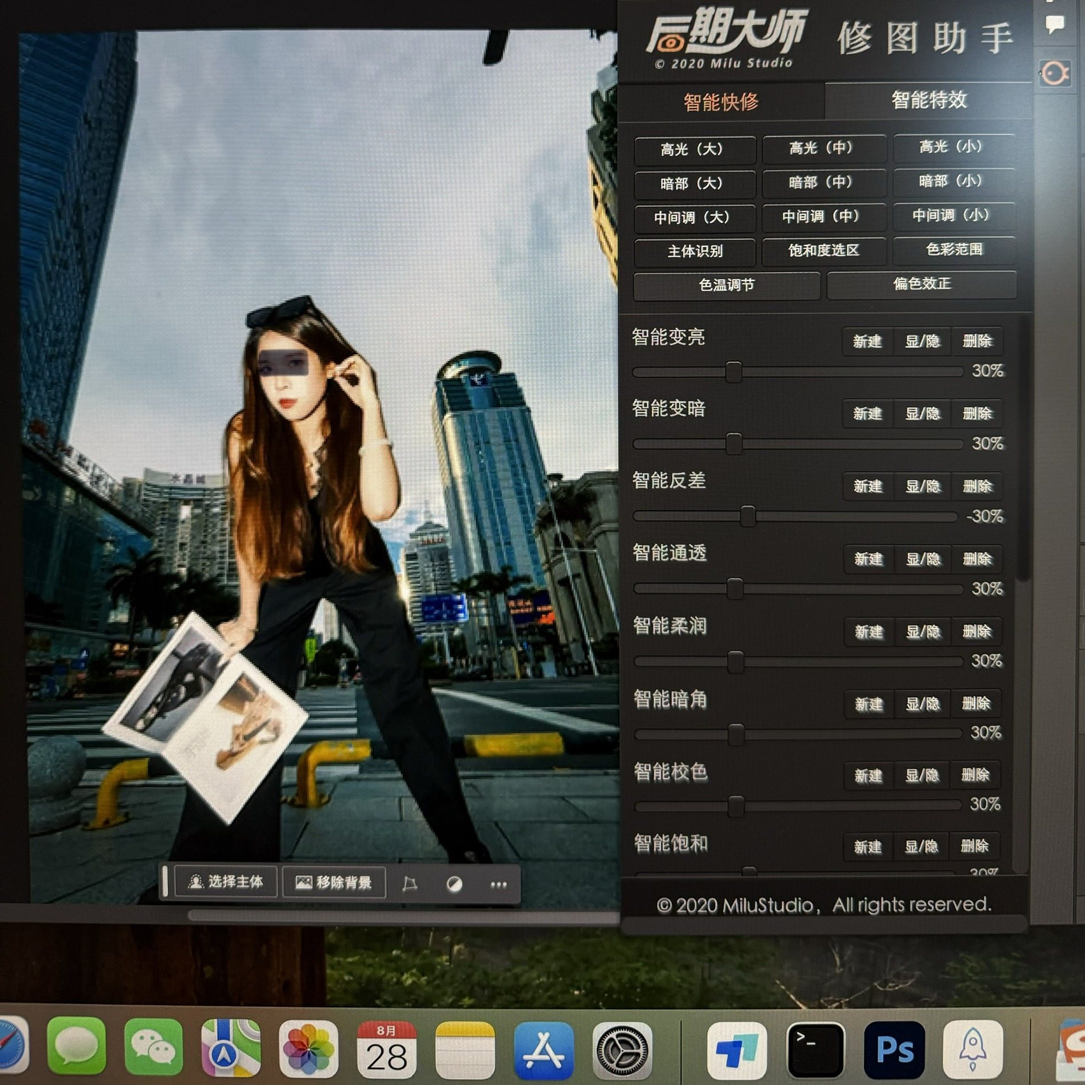The width and height of the screenshot is (1085, 1085).
Task: Select 中间调（中） midtones
Action: click(823, 217)
